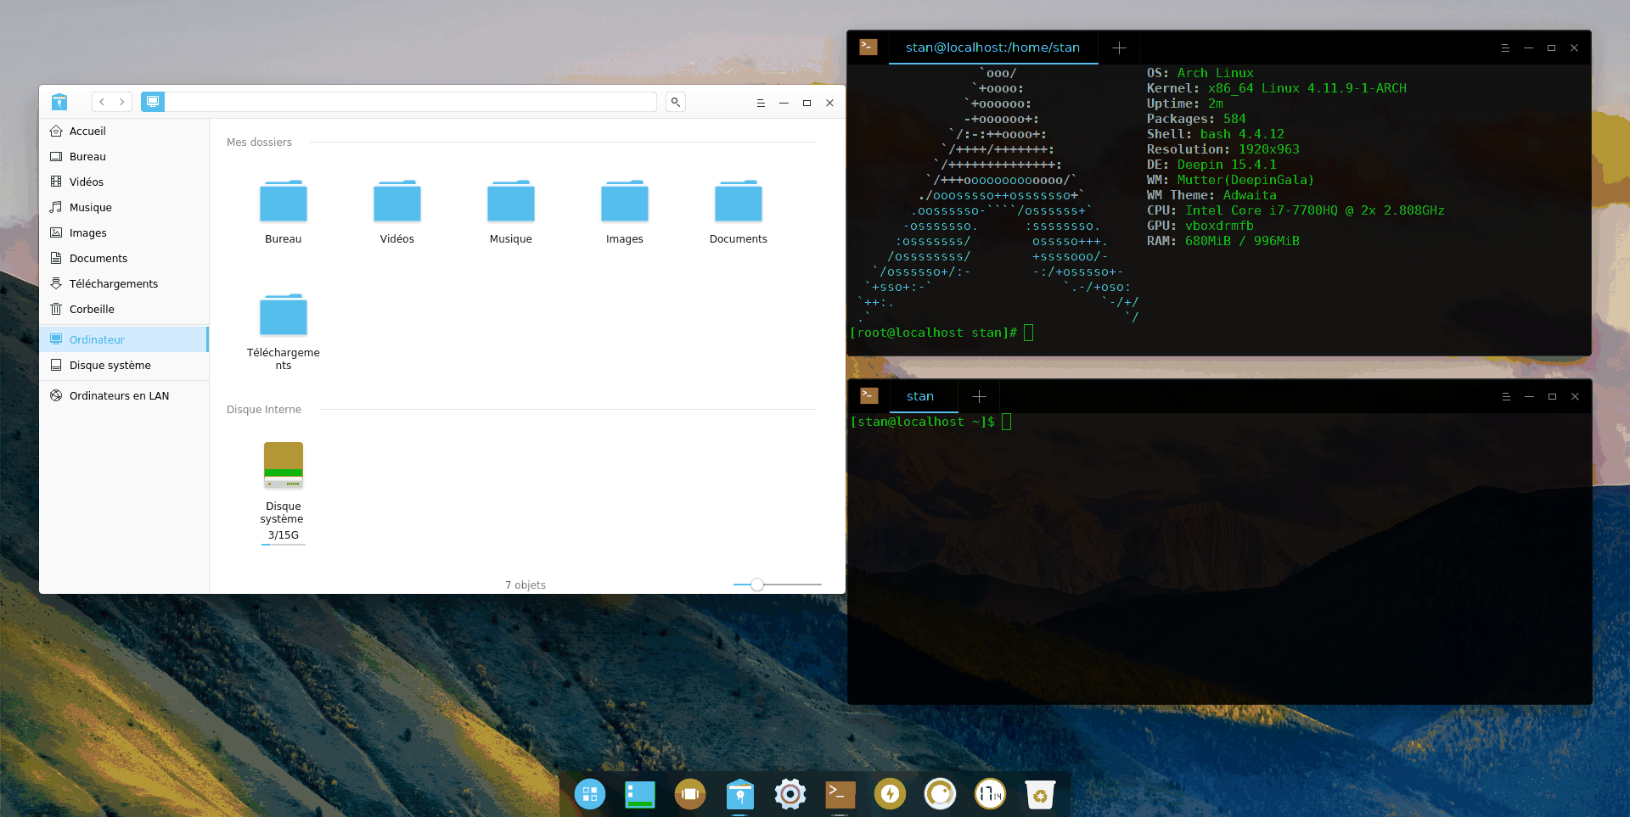Launch Deepin Terminal from the dock

pyautogui.click(x=839, y=794)
